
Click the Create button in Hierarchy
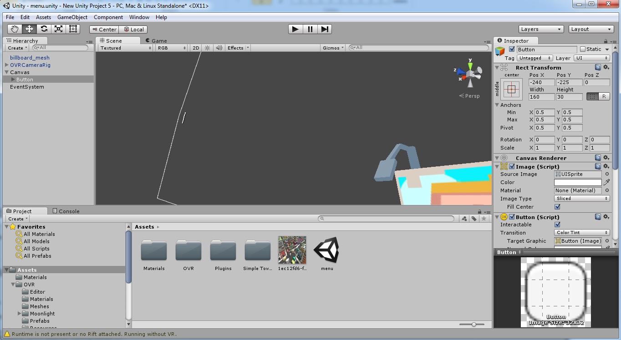(16, 47)
